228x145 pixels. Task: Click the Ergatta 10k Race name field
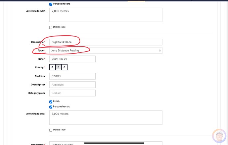(106, 144)
